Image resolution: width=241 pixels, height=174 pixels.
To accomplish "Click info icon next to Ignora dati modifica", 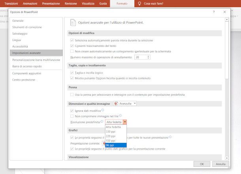I will [103, 110].
